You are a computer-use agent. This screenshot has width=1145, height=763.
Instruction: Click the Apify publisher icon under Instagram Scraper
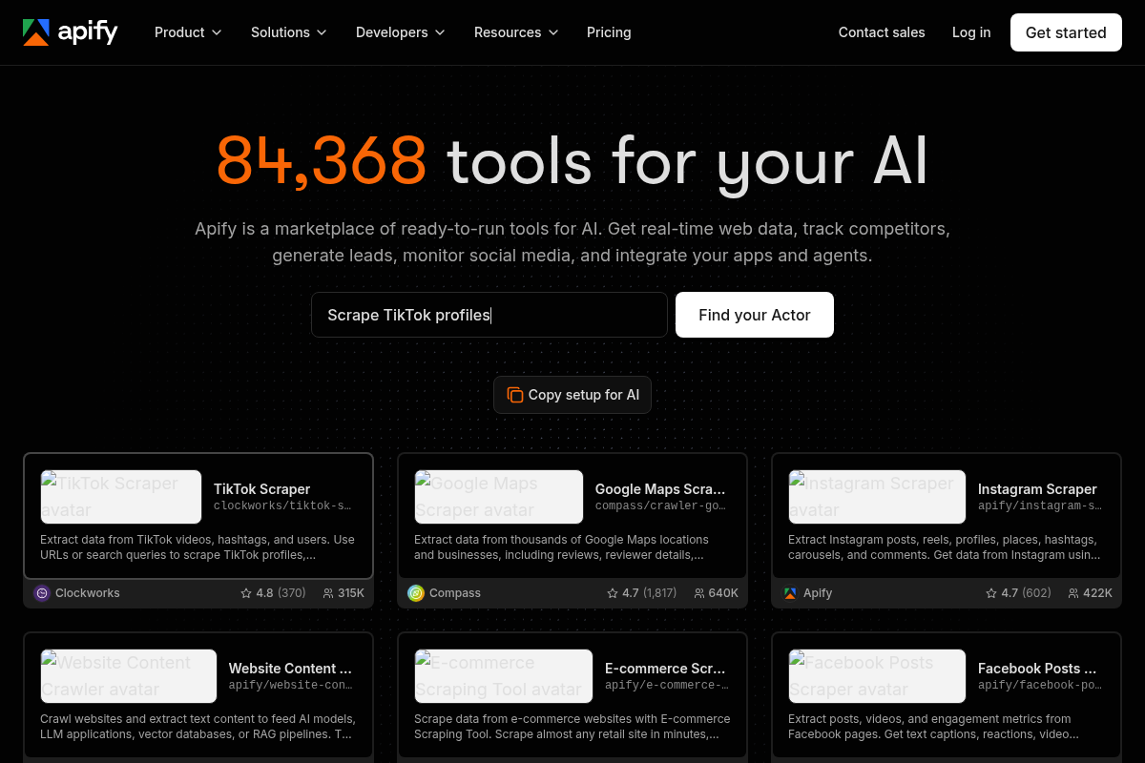click(x=790, y=593)
